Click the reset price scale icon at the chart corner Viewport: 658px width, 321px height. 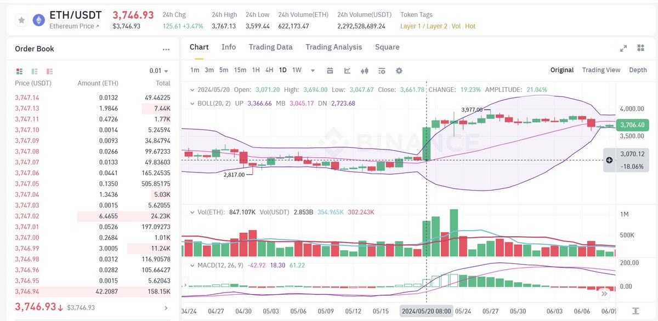635,311
